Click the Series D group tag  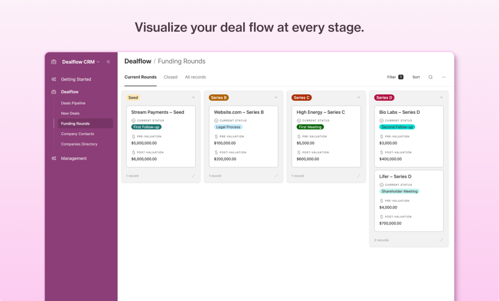click(x=384, y=97)
